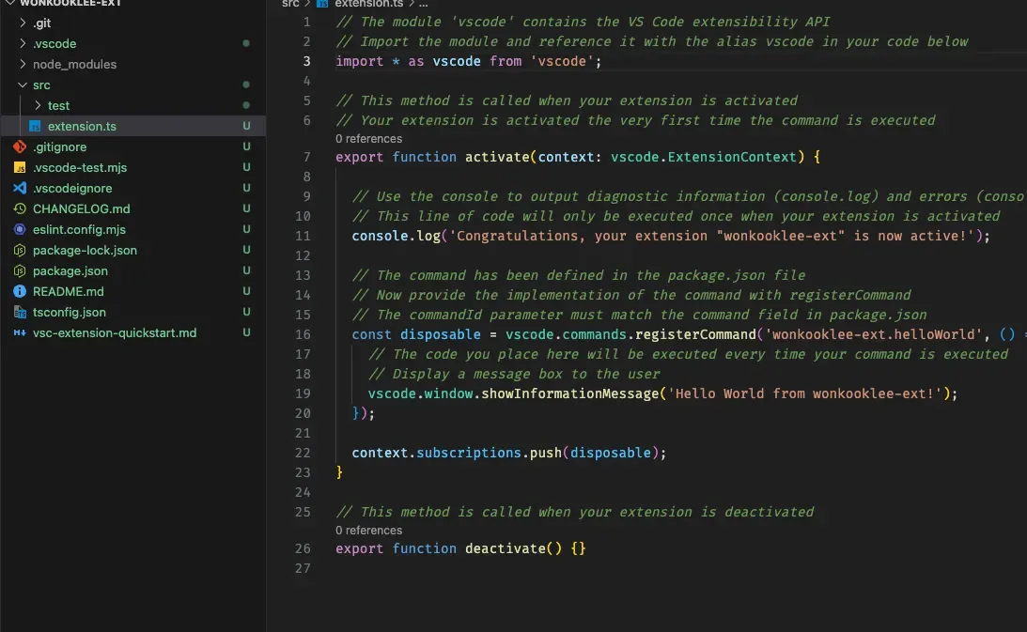The width and height of the screenshot is (1027, 632).
Task: Click the VS Code icon of .vscodeignore
Action: 20,188
